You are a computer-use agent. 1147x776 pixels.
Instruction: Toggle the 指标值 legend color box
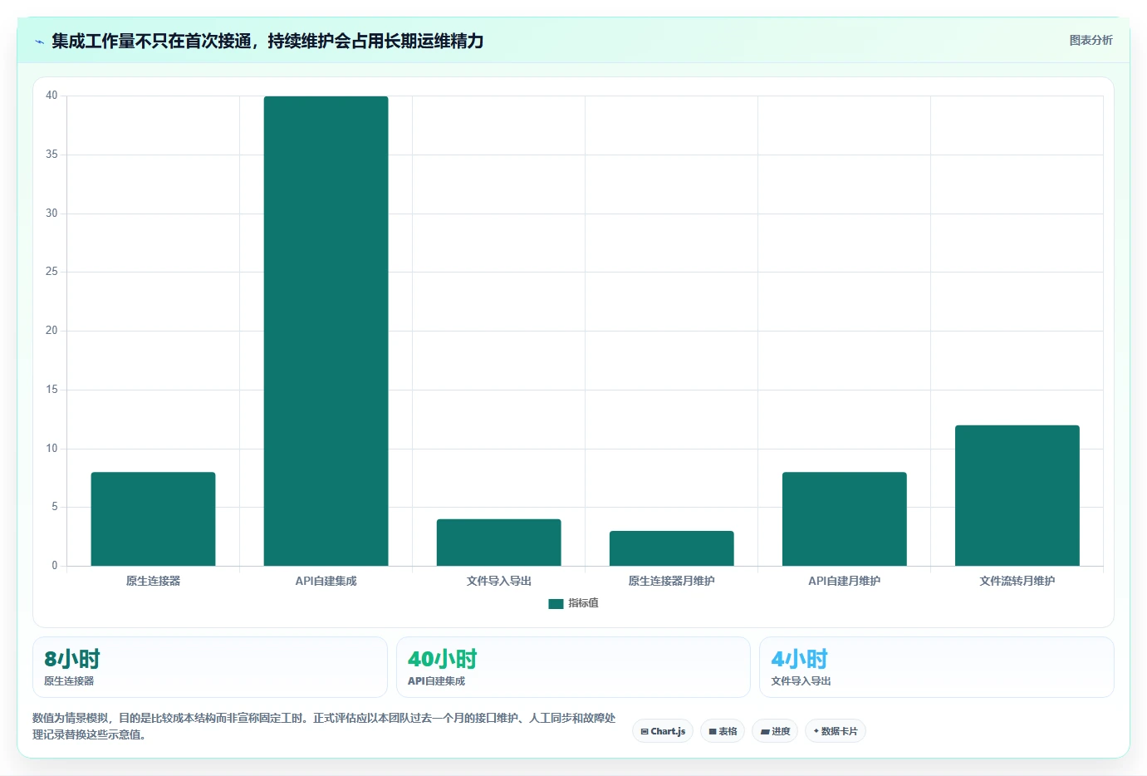point(556,604)
